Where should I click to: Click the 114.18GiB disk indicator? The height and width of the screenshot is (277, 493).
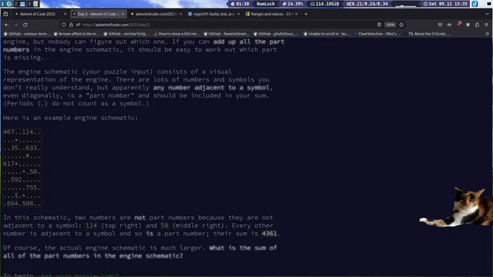(325, 4)
